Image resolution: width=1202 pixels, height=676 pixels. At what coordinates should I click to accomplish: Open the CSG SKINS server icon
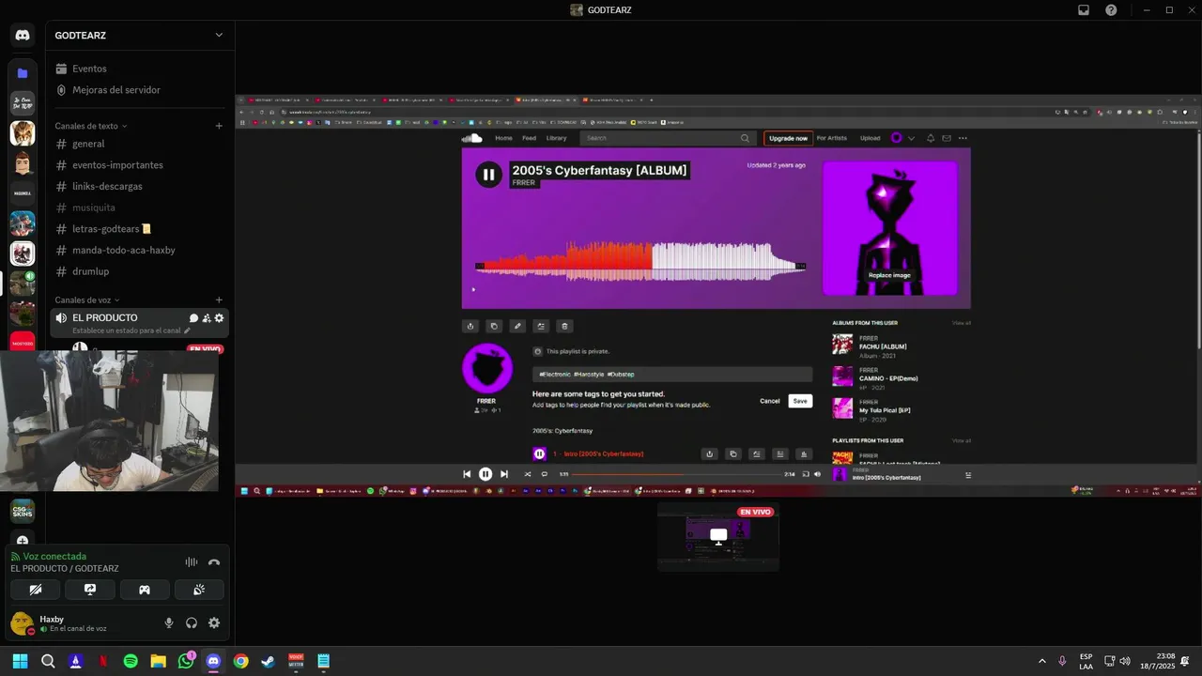23,511
